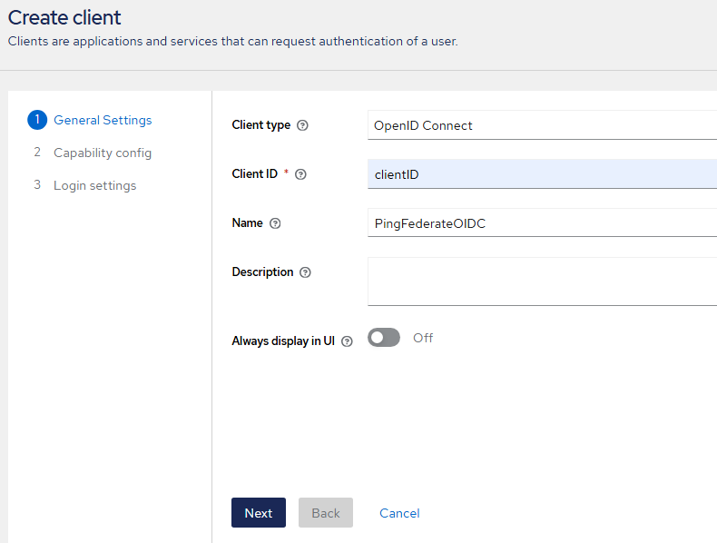Open the Client type OpenID Connect dropdown
717x543 pixels.
(542, 125)
